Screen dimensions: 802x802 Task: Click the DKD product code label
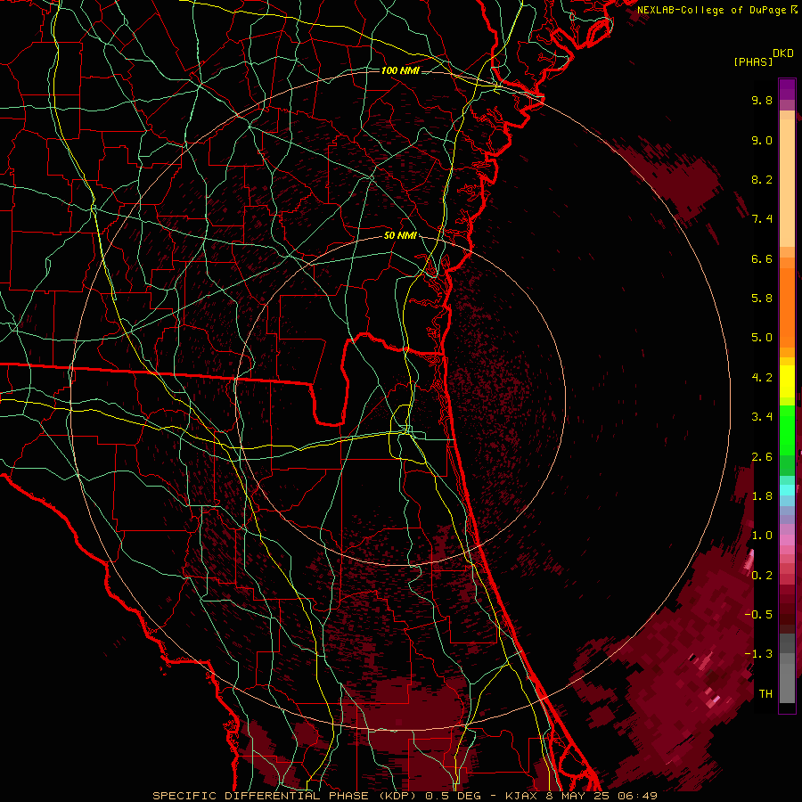pyautogui.click(x=783, y=53)
